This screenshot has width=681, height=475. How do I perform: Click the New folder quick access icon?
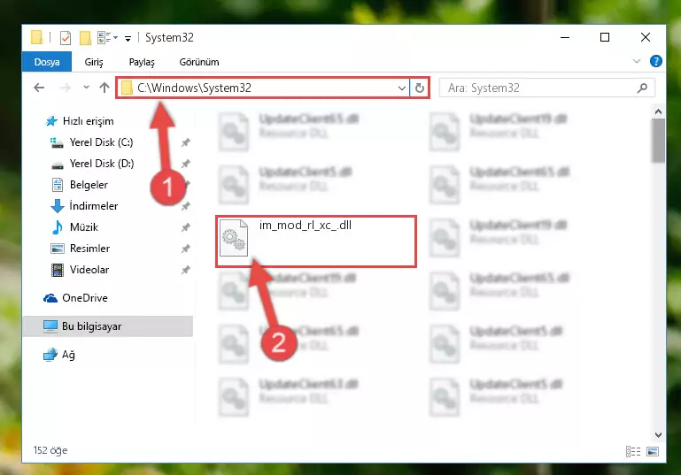[85, 38]
